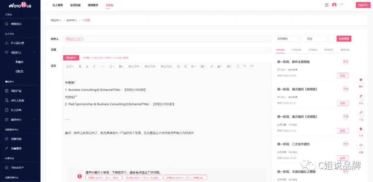The height and width of the screenshot is (182, 373).
Task: Switch to the 价格协商 template tab
Action: (296, 50)
